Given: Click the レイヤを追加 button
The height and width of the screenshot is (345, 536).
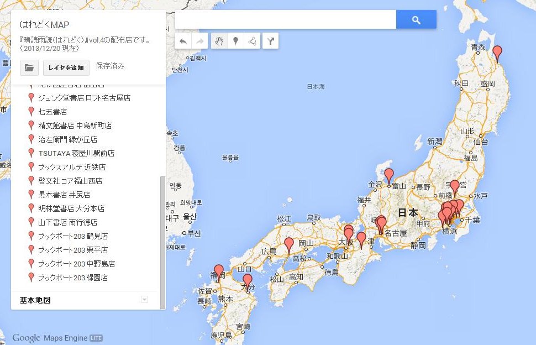Looking at the screenshot, I should pyautogui.click(x=66, y=67).
